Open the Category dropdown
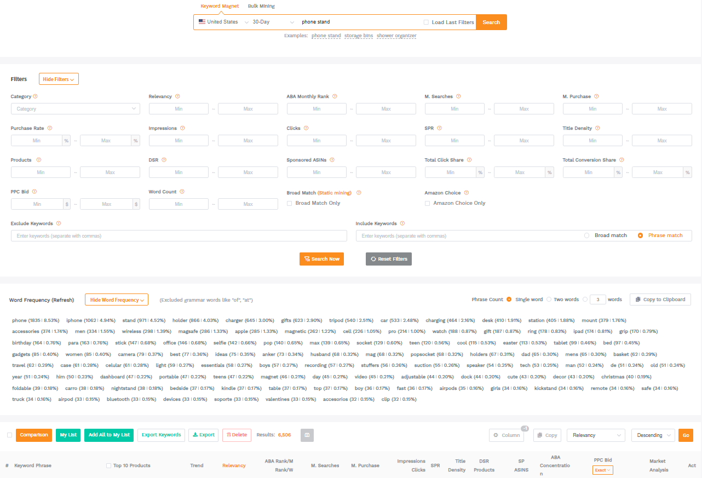Viewport: 702px width, 478px height. (75, 108)
